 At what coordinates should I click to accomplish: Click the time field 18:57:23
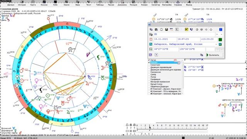coord(188,39)
